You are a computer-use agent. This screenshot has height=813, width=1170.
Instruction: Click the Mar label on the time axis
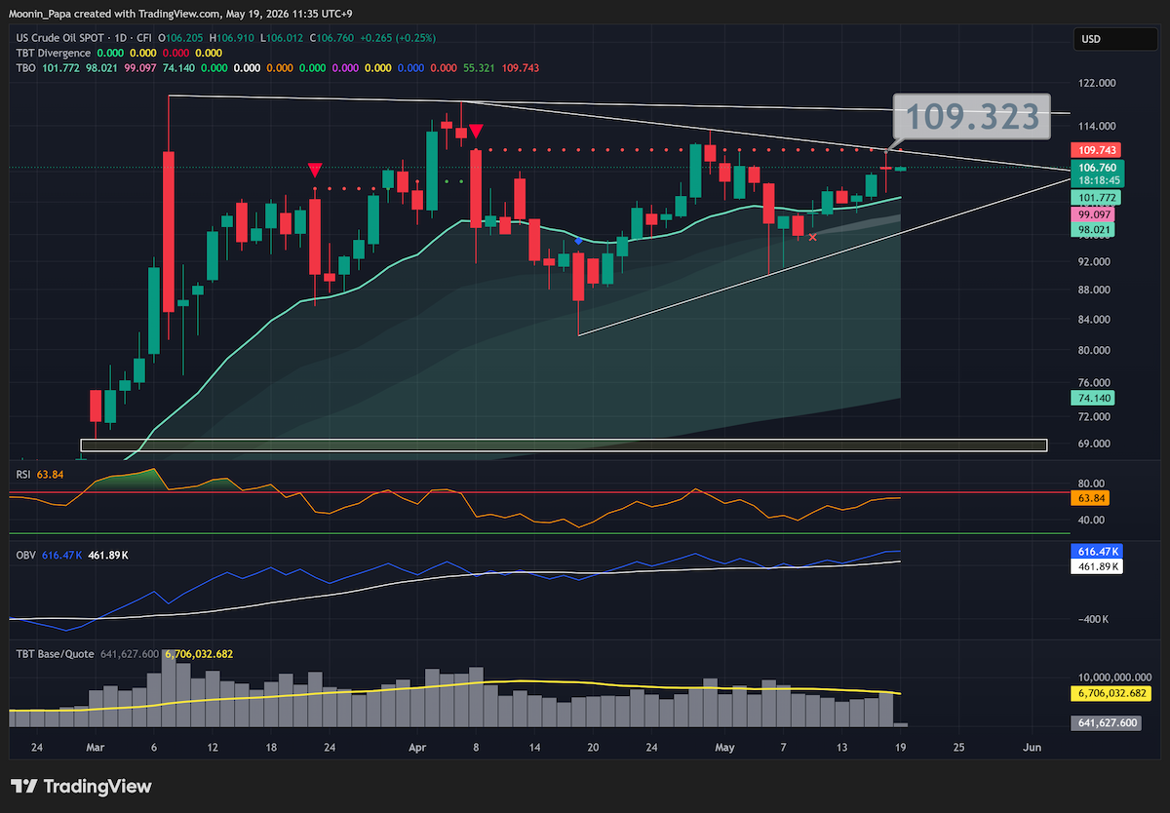95,748
